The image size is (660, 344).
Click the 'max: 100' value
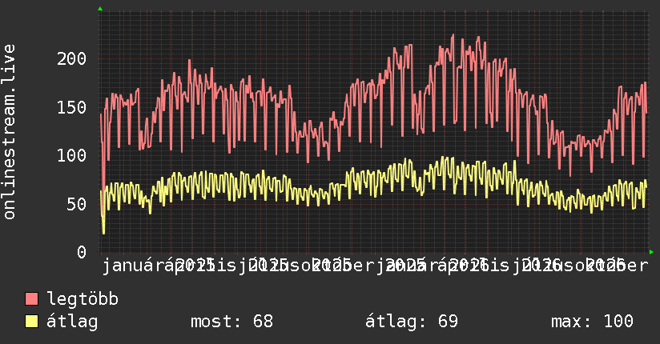pyautogui.click(x=592, y=322)
